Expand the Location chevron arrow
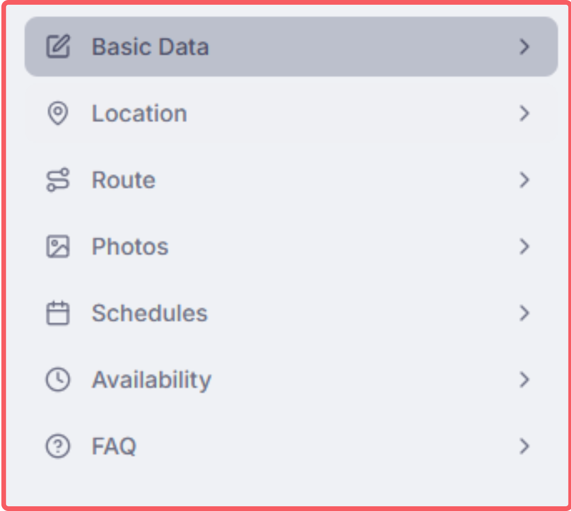Image resolution: width=571 pixels, height=511 pixels. [x=524, y=114]
